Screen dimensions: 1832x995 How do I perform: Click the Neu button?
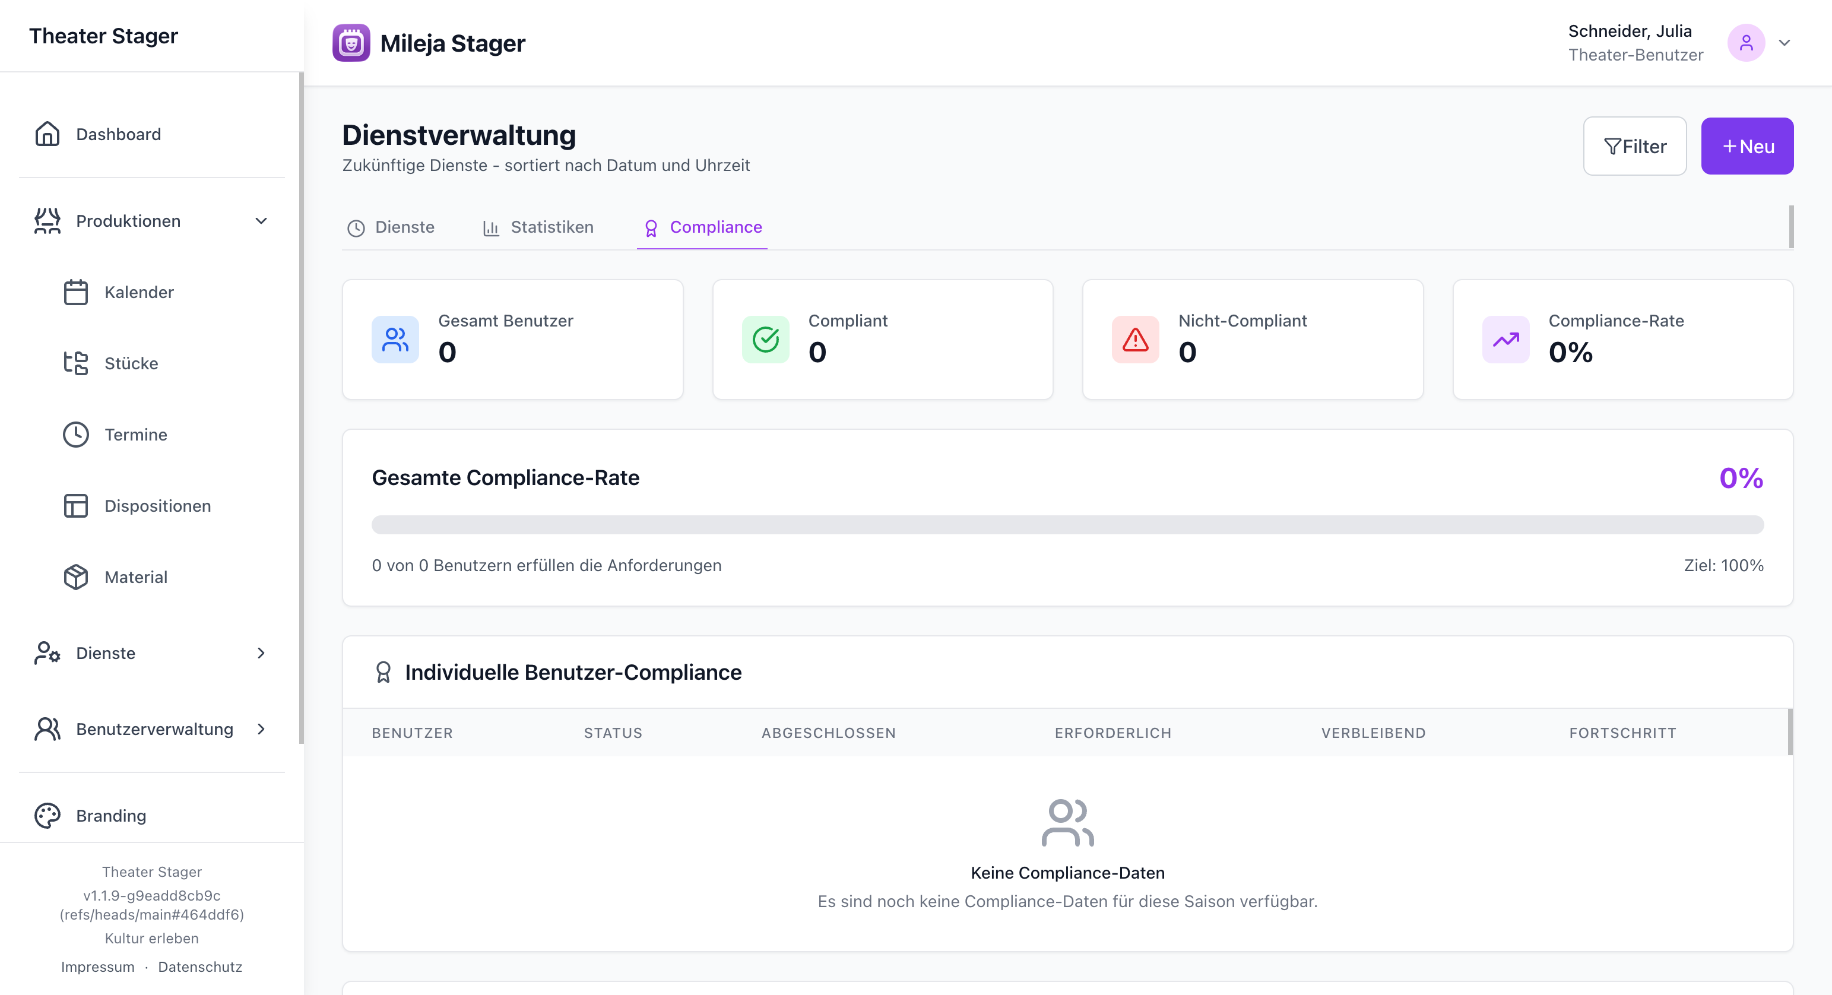[x=1747, y=146]
